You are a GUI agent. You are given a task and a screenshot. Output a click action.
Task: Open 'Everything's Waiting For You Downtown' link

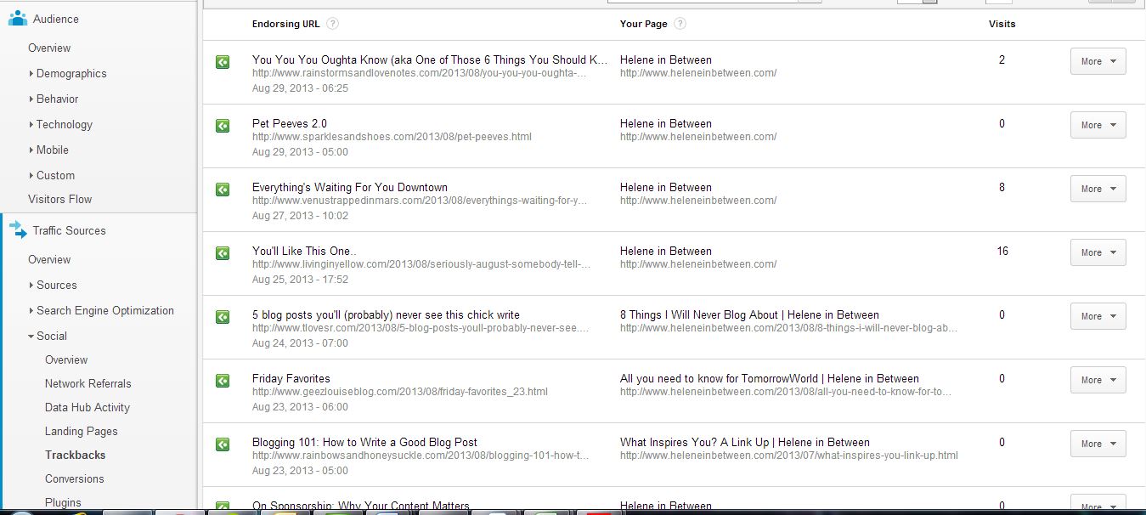coord(350,188)
